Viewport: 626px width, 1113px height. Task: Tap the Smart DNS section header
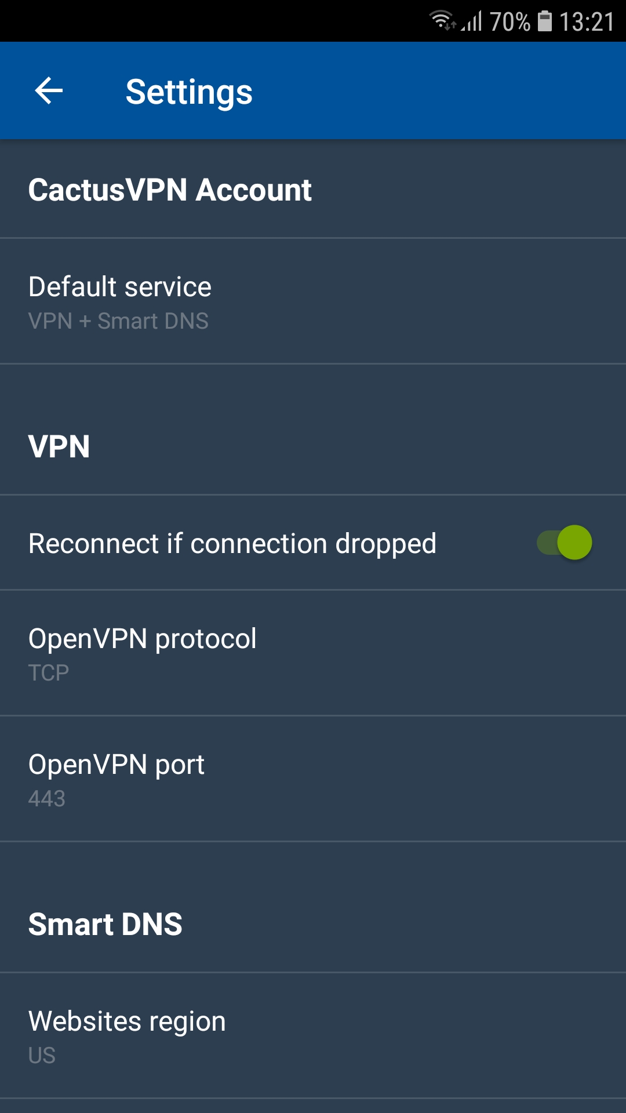pyautogui.click(x=105, y=924)
